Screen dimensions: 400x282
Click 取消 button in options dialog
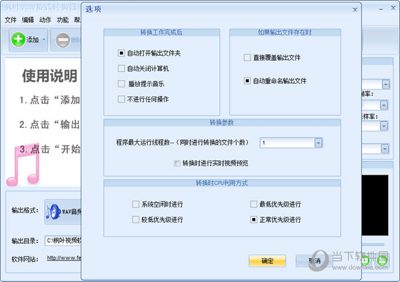(314, 261)
